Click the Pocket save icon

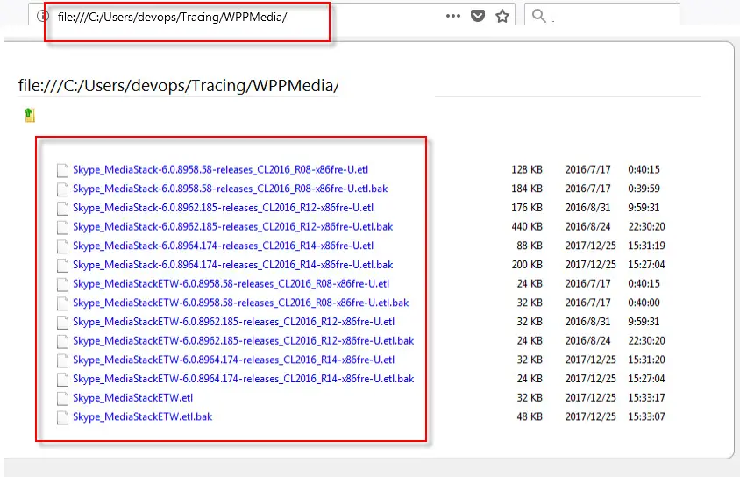point(478,16)
